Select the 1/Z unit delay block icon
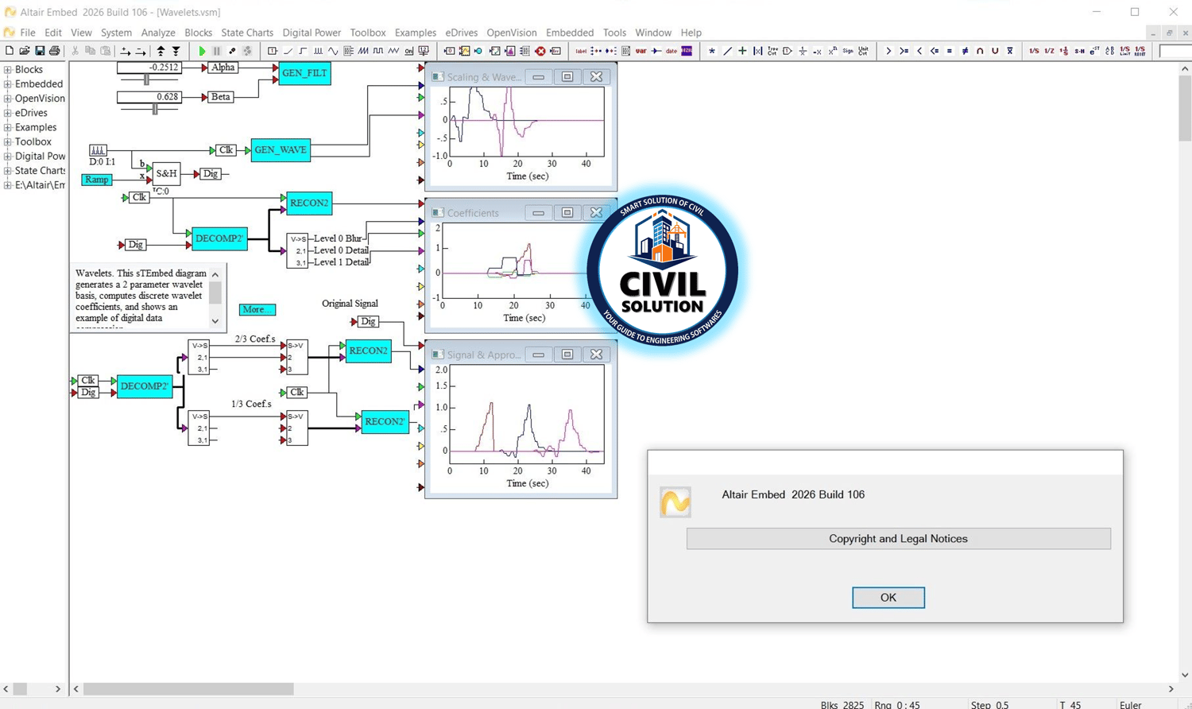The width and height of the screenshot is (1192, 709). tap(1049, 51)
